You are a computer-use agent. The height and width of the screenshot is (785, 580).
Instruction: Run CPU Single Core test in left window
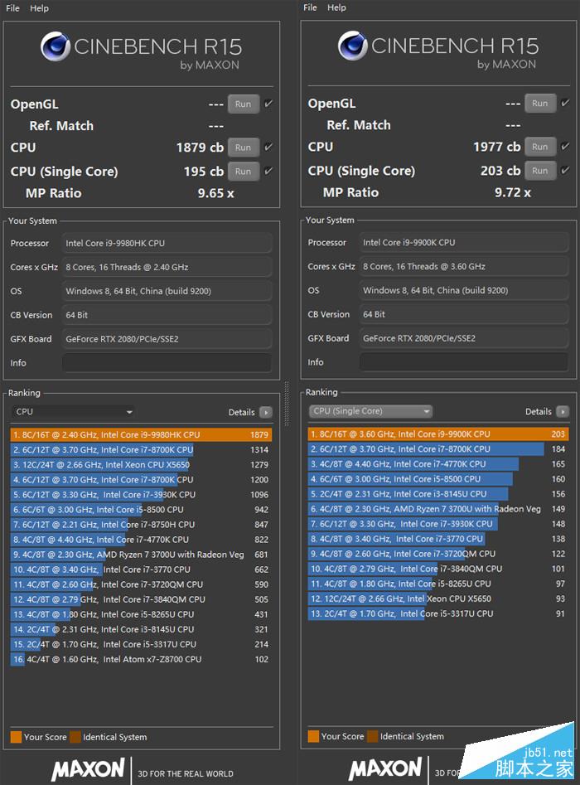(x=244, y=172)
